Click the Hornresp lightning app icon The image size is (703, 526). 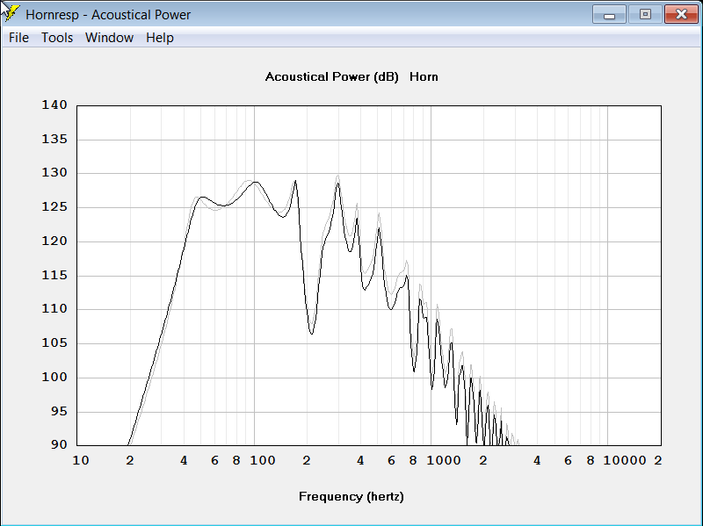point(11,14)
